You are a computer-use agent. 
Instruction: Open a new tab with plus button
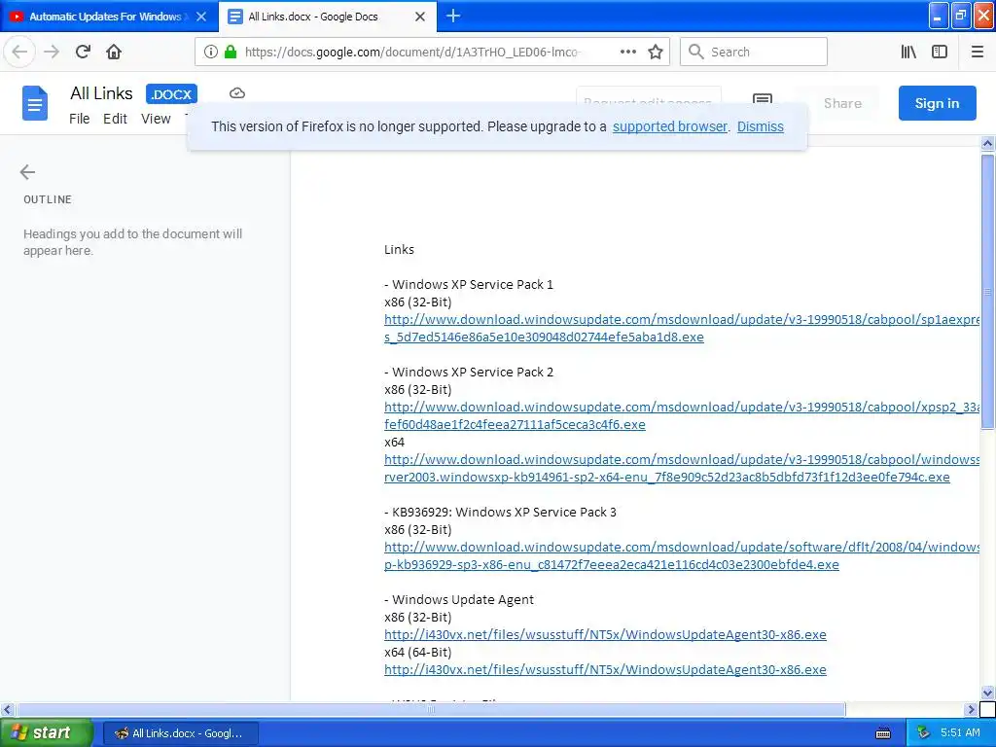coord(453,16)
